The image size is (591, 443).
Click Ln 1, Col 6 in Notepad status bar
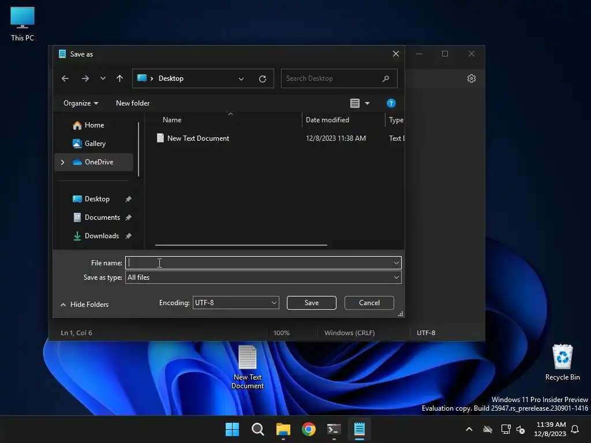(x=77, y=333)
